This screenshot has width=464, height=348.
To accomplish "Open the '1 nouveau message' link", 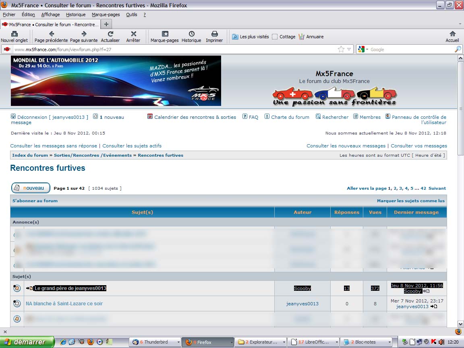I will (112, 117).
